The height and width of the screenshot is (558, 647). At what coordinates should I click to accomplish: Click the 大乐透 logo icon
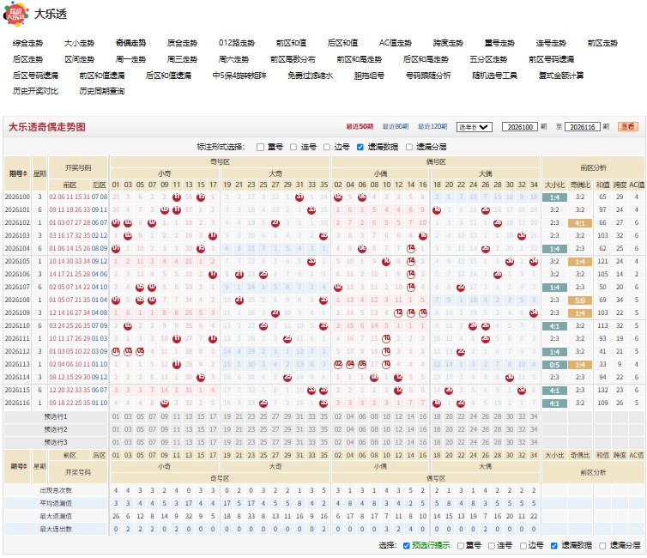[x=15, y=14]
